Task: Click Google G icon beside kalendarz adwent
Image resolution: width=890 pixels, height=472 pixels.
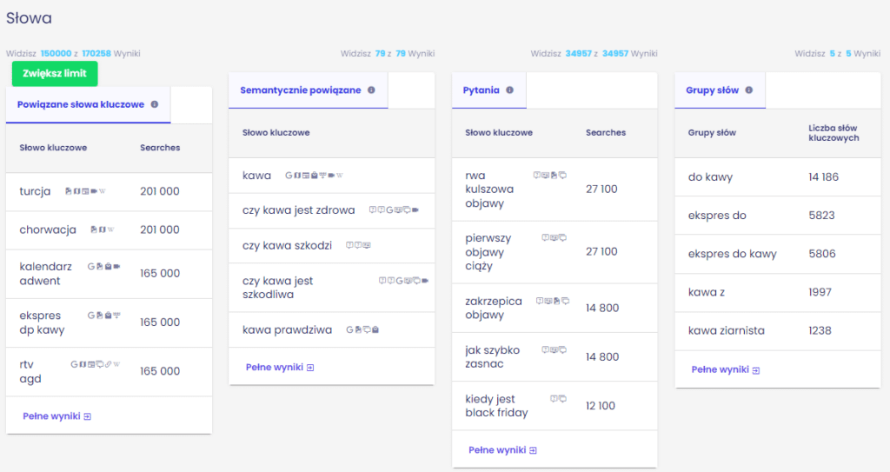Action: (x=90, y=266)
